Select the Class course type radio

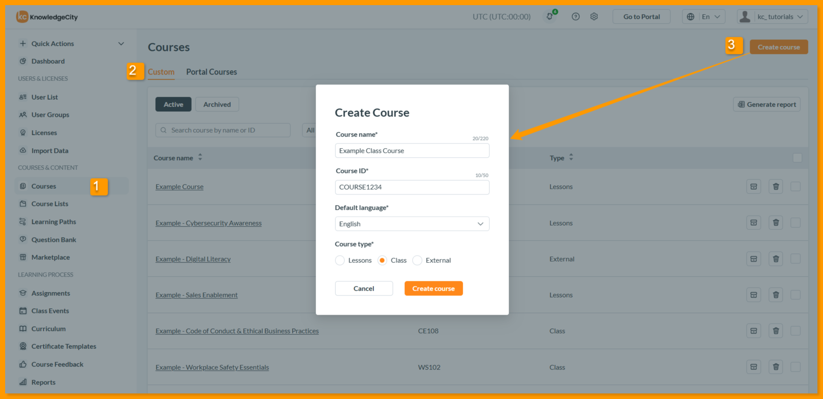coord(382,260)
